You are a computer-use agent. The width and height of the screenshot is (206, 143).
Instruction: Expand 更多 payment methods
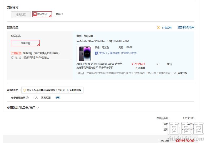(x=59, y=14)
